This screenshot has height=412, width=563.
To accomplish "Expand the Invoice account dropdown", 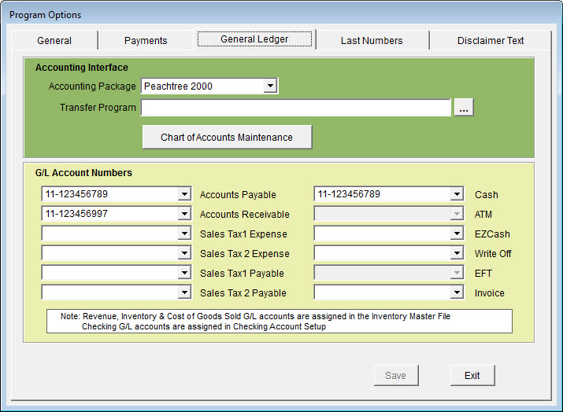I will pyautogui.click(x=457, y=293).
